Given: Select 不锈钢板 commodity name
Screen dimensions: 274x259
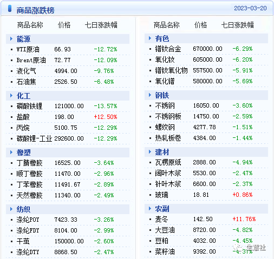Looking at the screenshot, I should (x=168, y=116).
